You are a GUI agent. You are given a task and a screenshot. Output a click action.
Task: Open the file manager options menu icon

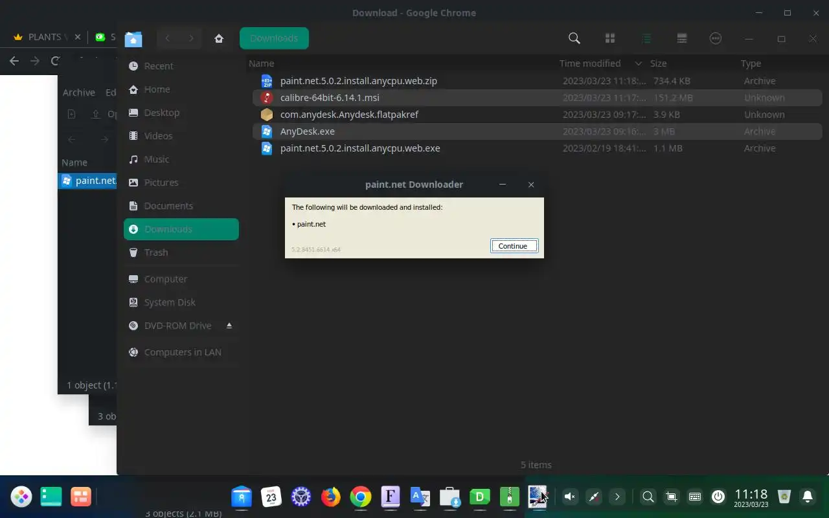716,38
